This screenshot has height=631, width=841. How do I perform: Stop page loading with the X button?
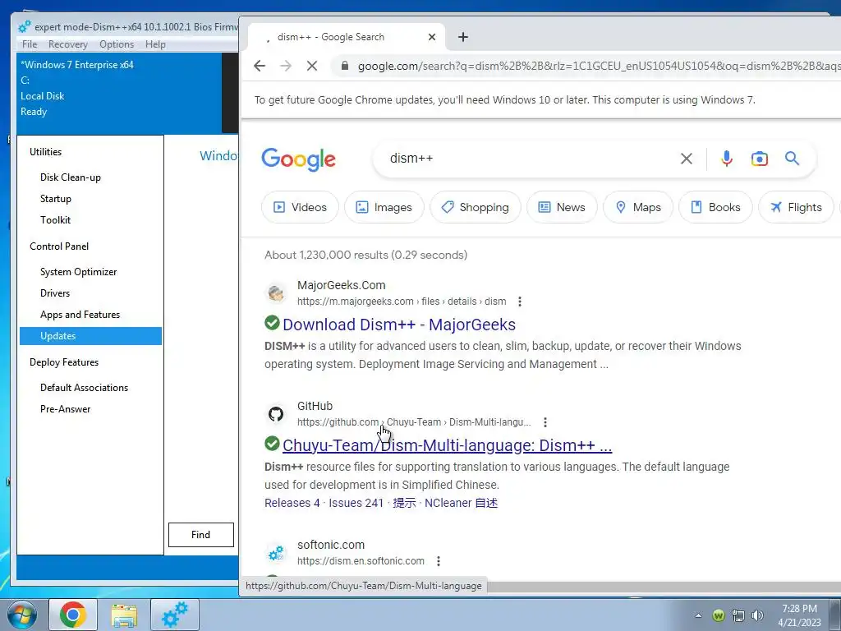[311, 66]
